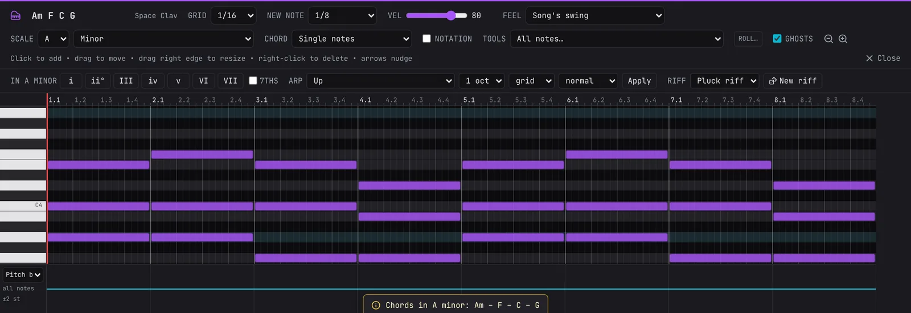Insert the ii° chord

click(97, 81)
